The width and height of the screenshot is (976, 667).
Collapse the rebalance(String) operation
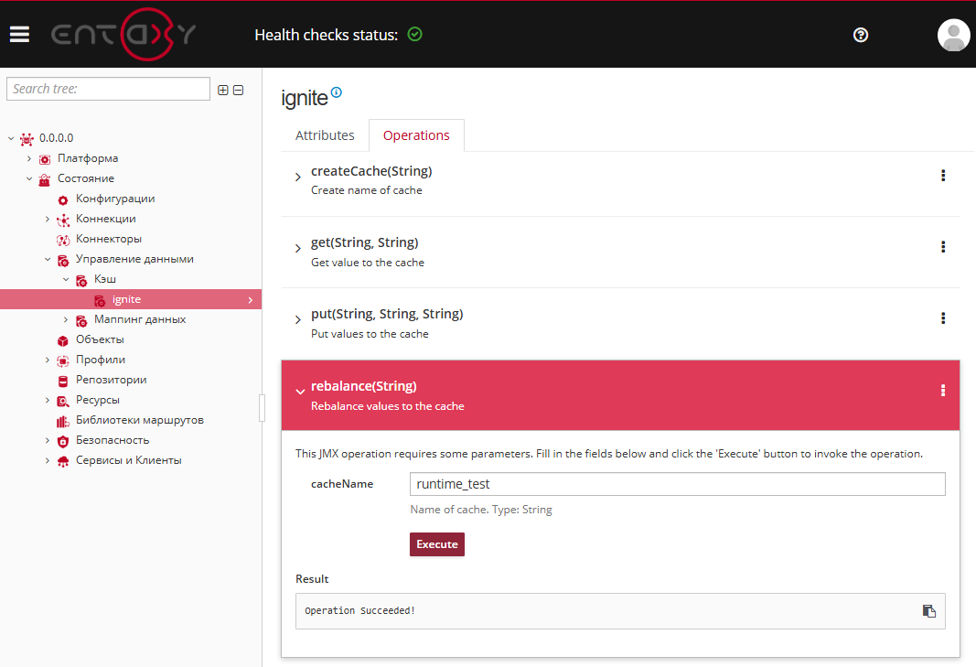coord(300,392)
